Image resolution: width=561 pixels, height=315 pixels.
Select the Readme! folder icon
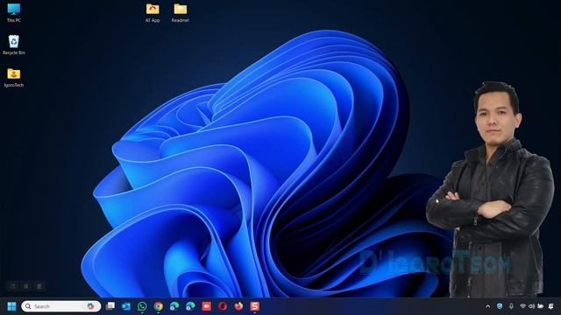180,13
